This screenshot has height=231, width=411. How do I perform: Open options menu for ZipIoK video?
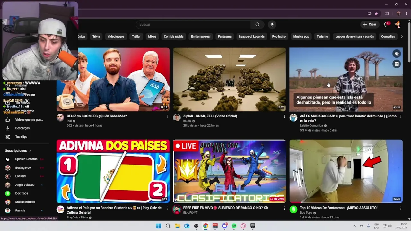[x=284, y=116]
